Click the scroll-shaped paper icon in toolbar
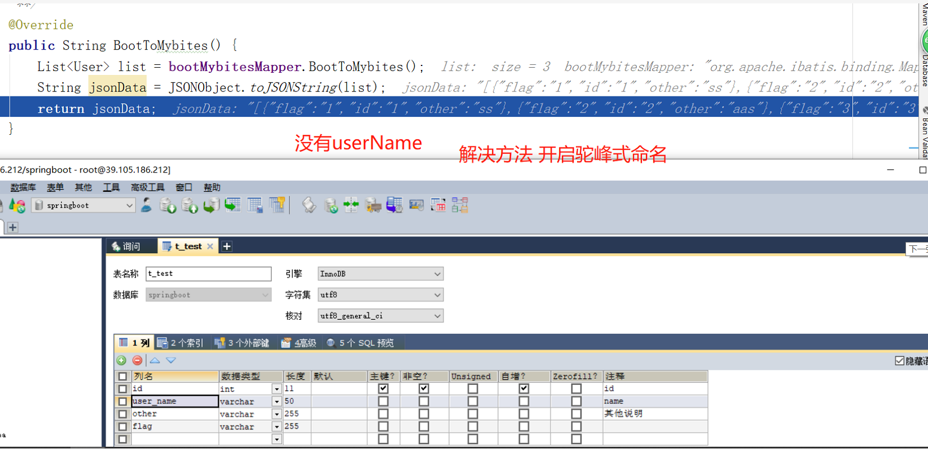Image resolution: width=928 pixels, height=449 pixels. click(309, 205)
